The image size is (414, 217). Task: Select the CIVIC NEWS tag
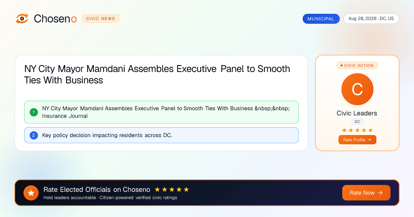click(101, 19)
